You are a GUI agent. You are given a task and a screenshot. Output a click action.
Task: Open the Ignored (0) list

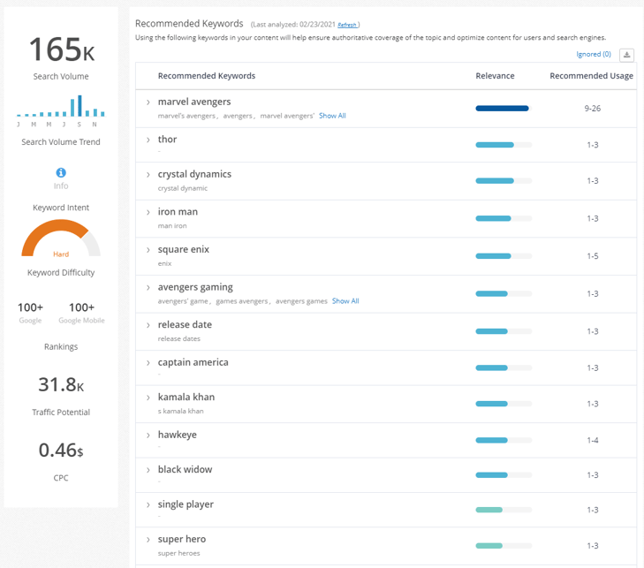coord(594,54)
